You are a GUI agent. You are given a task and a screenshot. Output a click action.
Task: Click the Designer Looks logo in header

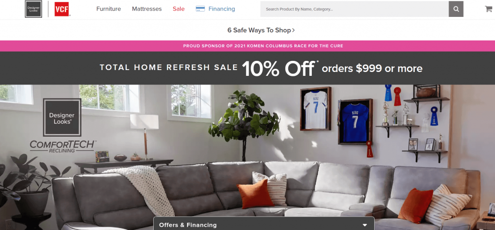point(33,9)
